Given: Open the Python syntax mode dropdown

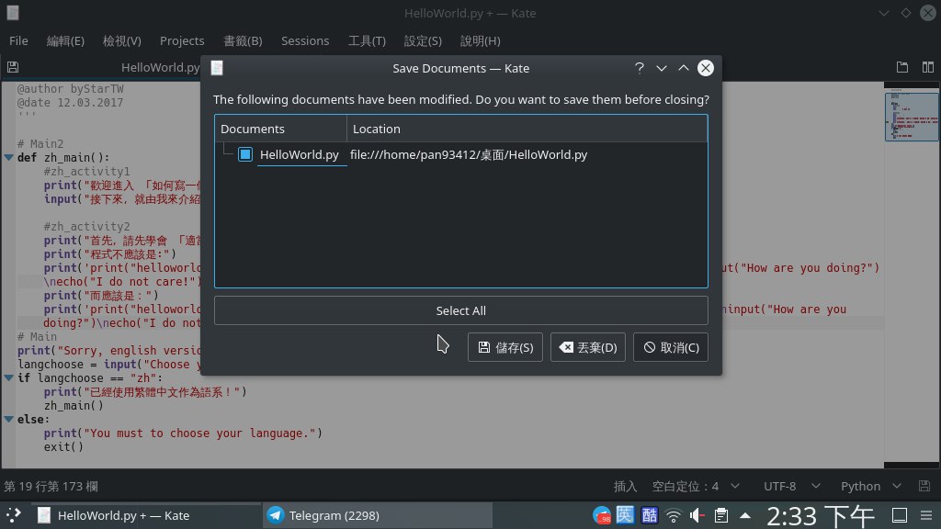Looking at the screenshot, I should (871, 487).
